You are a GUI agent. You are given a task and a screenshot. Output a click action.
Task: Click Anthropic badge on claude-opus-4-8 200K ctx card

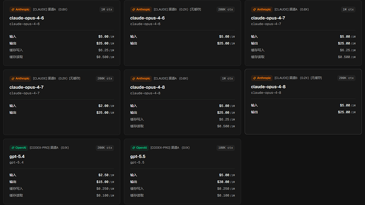click(262, 78)
